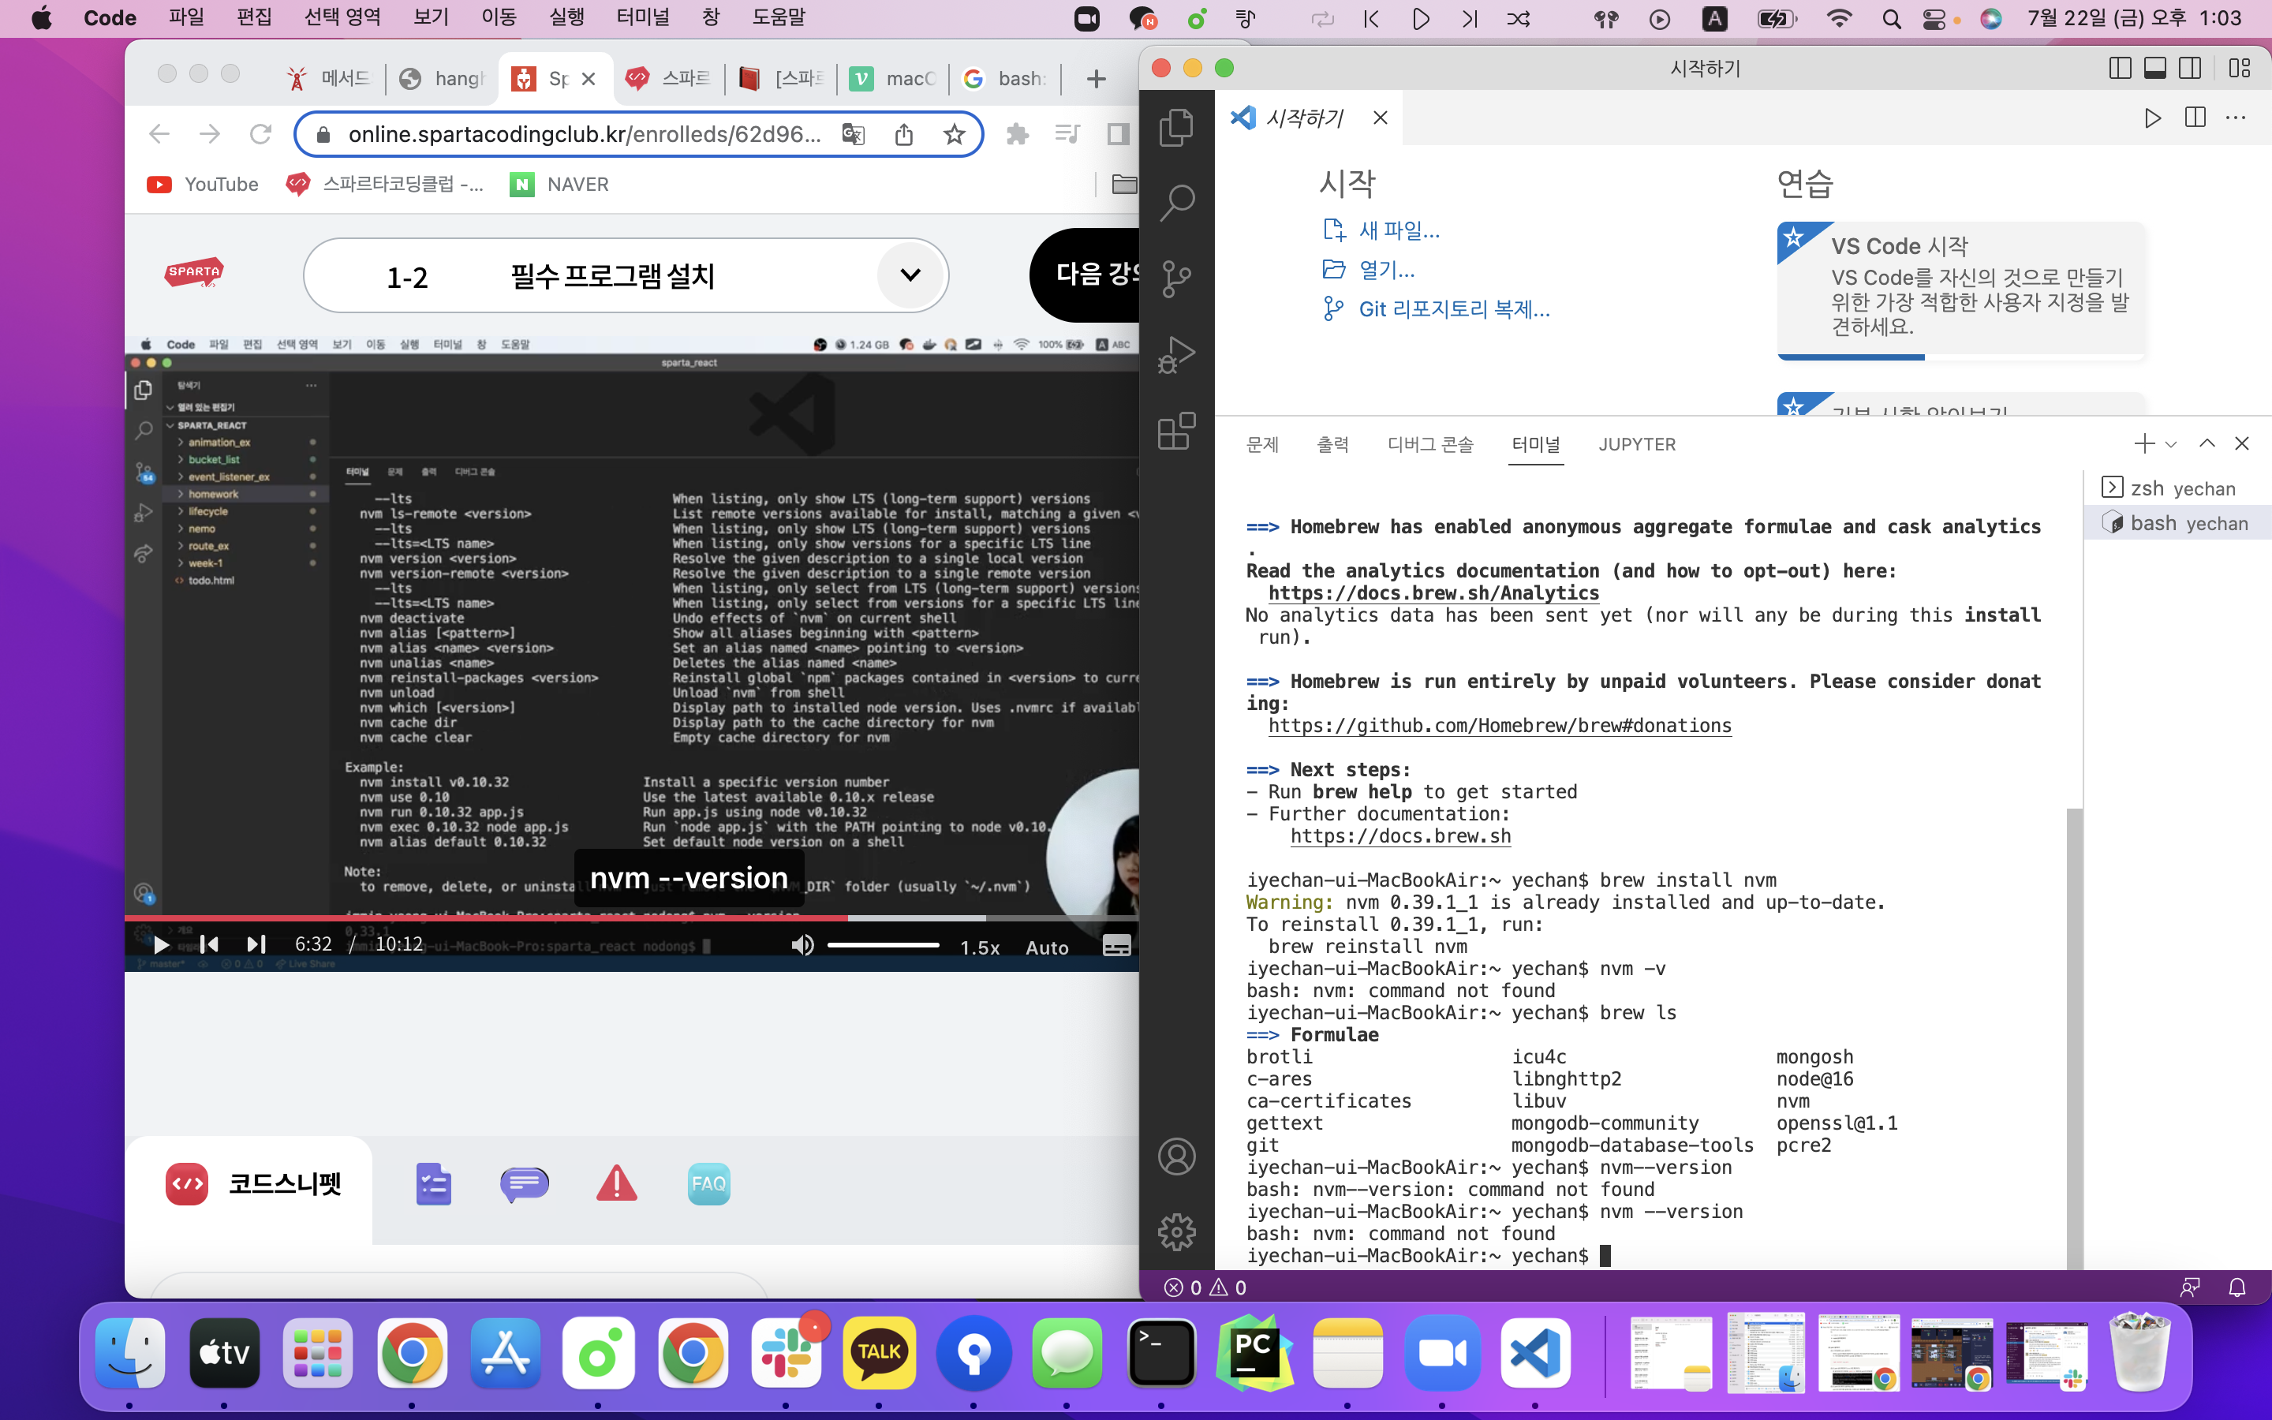Open Run and Debug view in VS Code
The image size is (2272, 1420).
pyautogui.click(x=1176, y=354)
